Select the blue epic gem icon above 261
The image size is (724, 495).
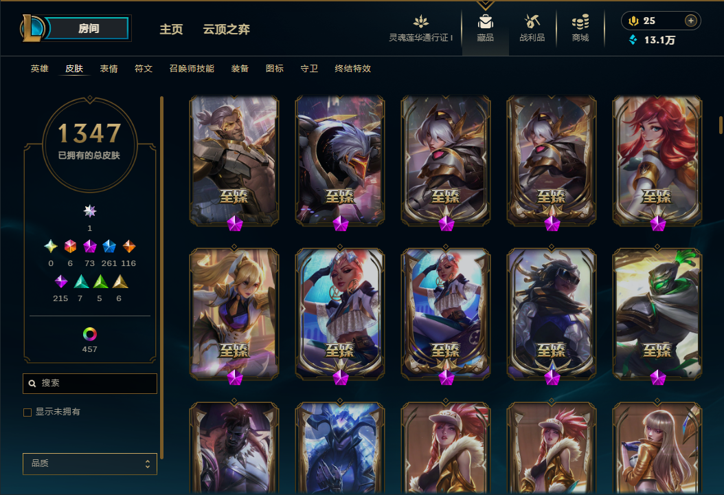[109, 246]
